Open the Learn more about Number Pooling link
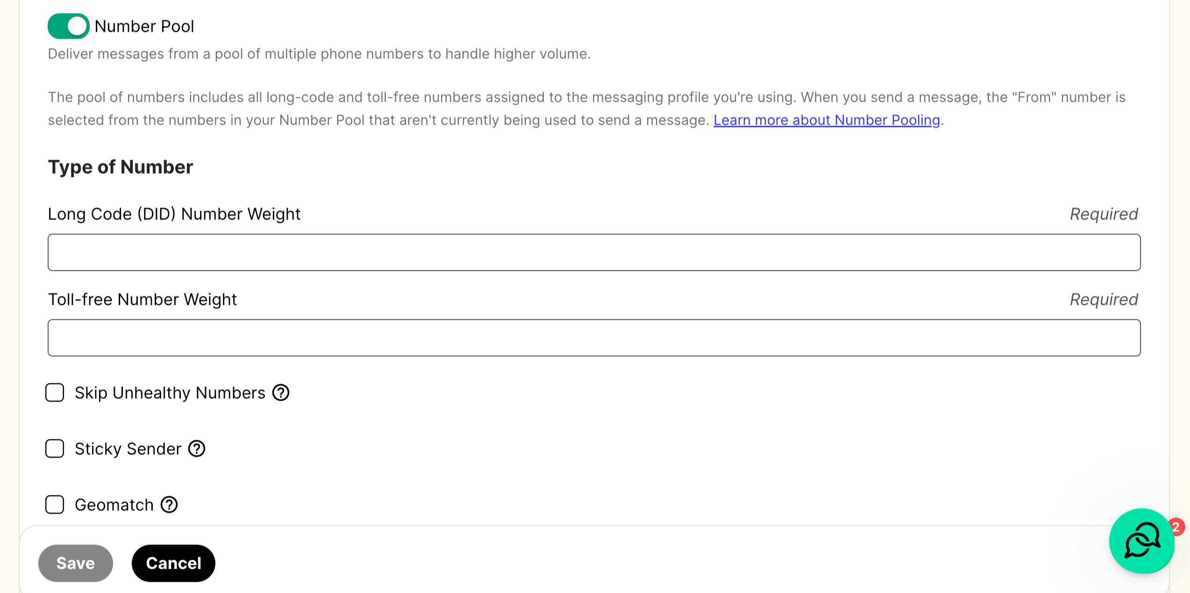This screenshot has width=1190, height=593. (x=827, y=120)
